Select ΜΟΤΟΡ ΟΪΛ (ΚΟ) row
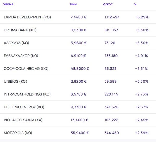156x142 pixels. 18,133
